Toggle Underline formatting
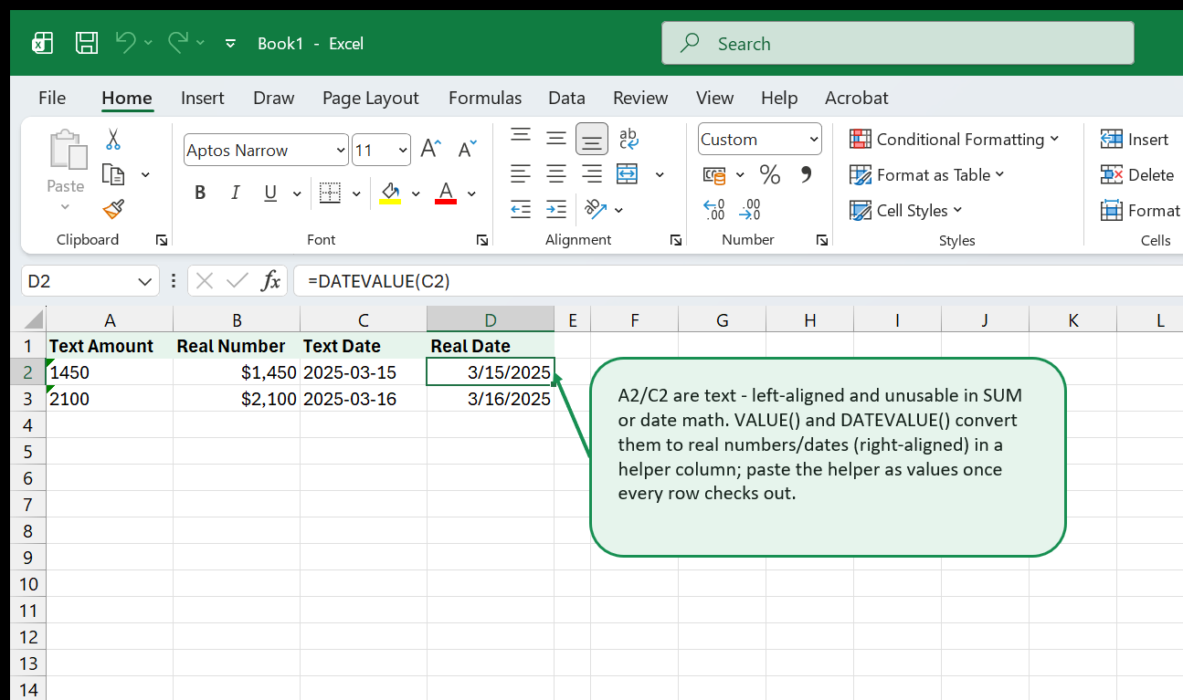Screen dimensions: 1183x700 coord(270,193)
